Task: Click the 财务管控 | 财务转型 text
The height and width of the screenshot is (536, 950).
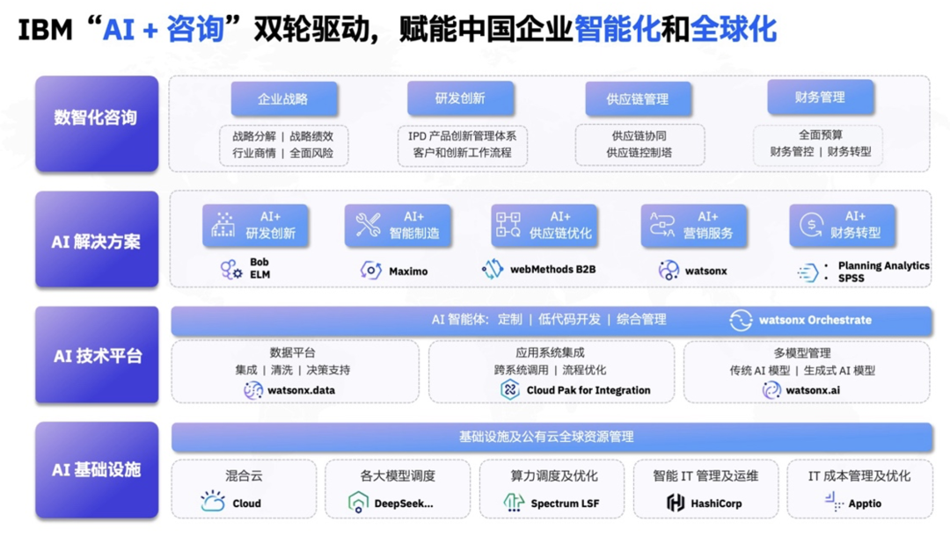Action: point(821,151)
